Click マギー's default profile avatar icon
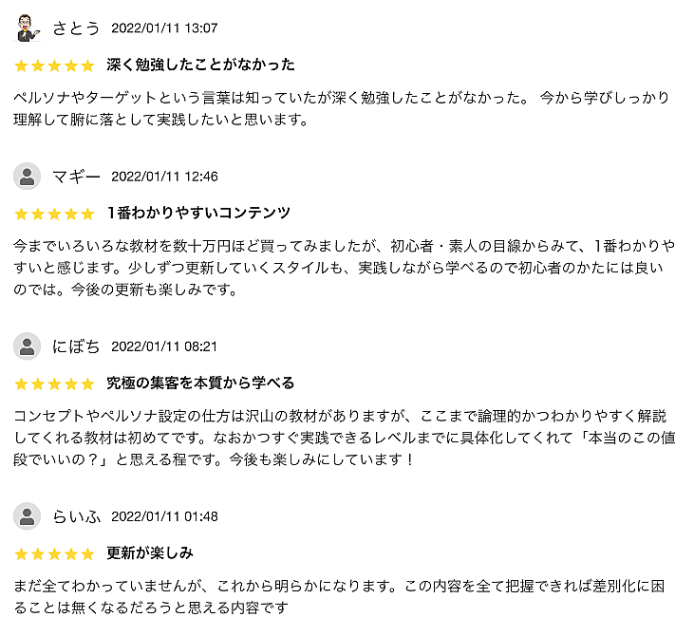The height and width of the screenshot is (636, 694). coord(27,177)
